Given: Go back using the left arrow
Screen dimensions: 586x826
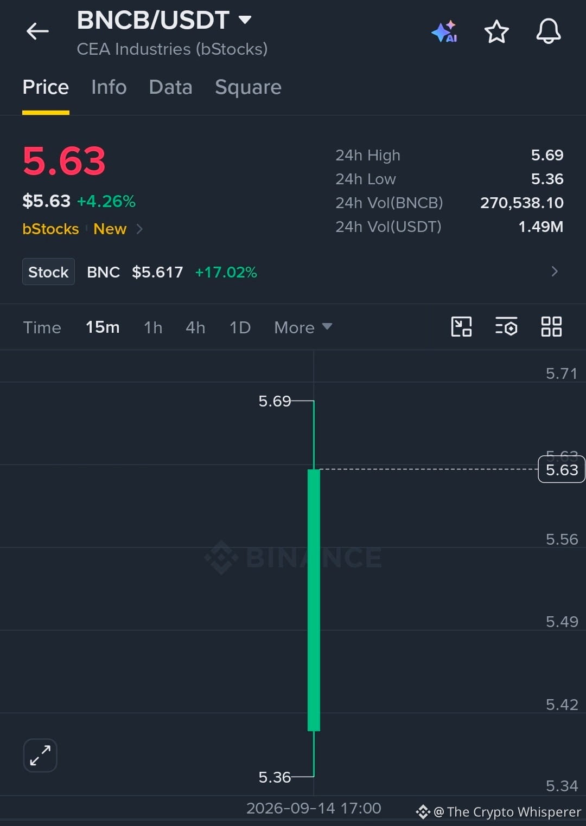Looking at the screenshot, I should 37,31.
